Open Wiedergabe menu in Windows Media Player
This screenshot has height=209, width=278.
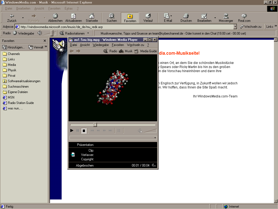coord(101,45)
